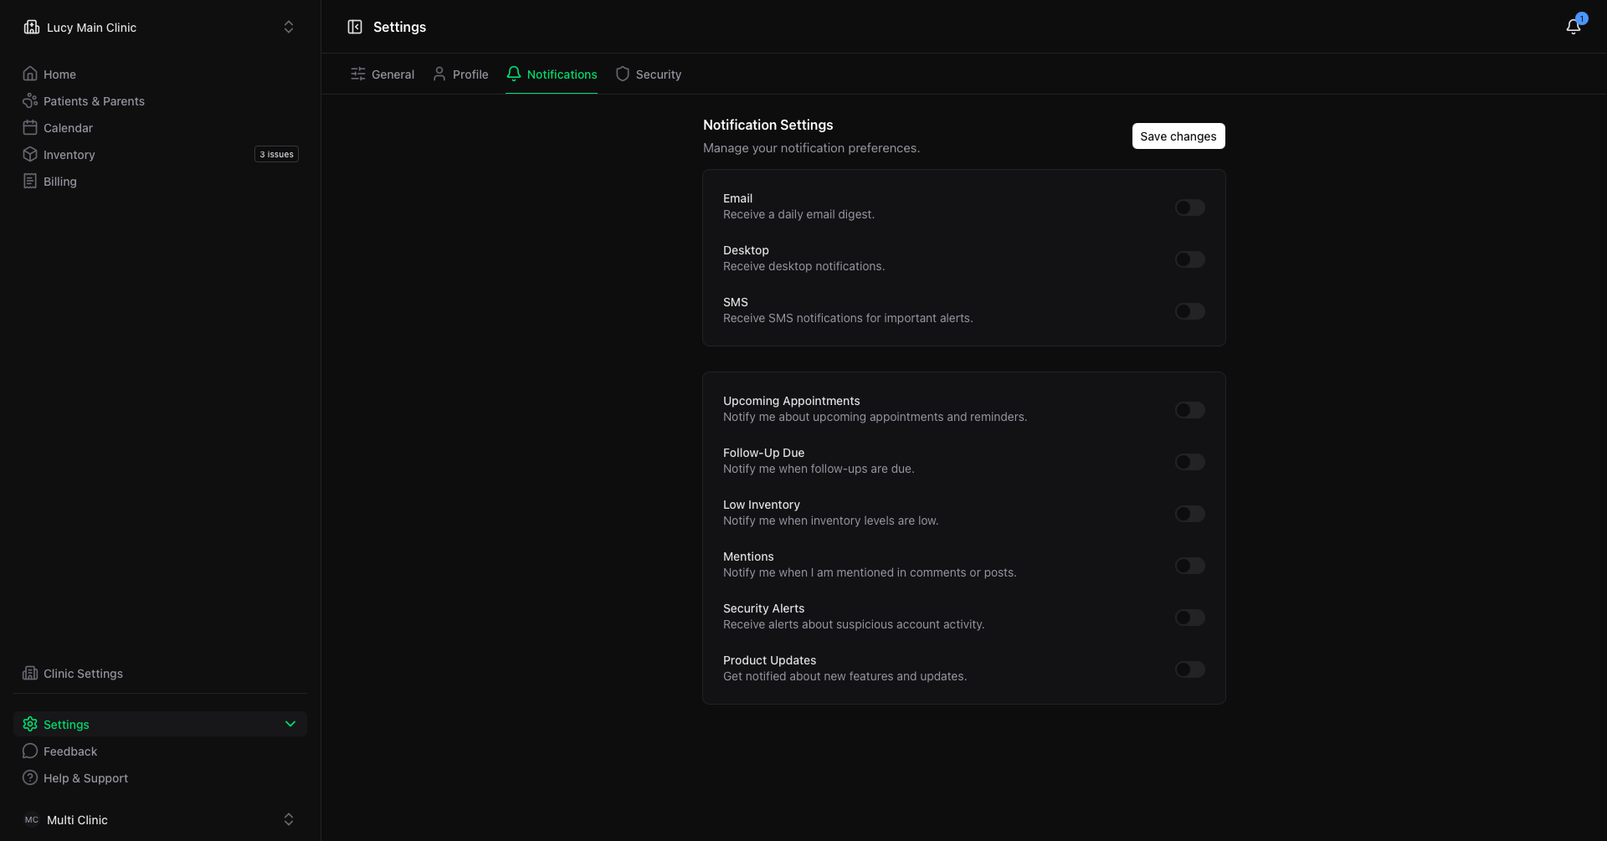The height and width of the screenshot is (841, 1607).
Task: Click the Calendar icon in the sidebar
Action: tap(30, 127)
